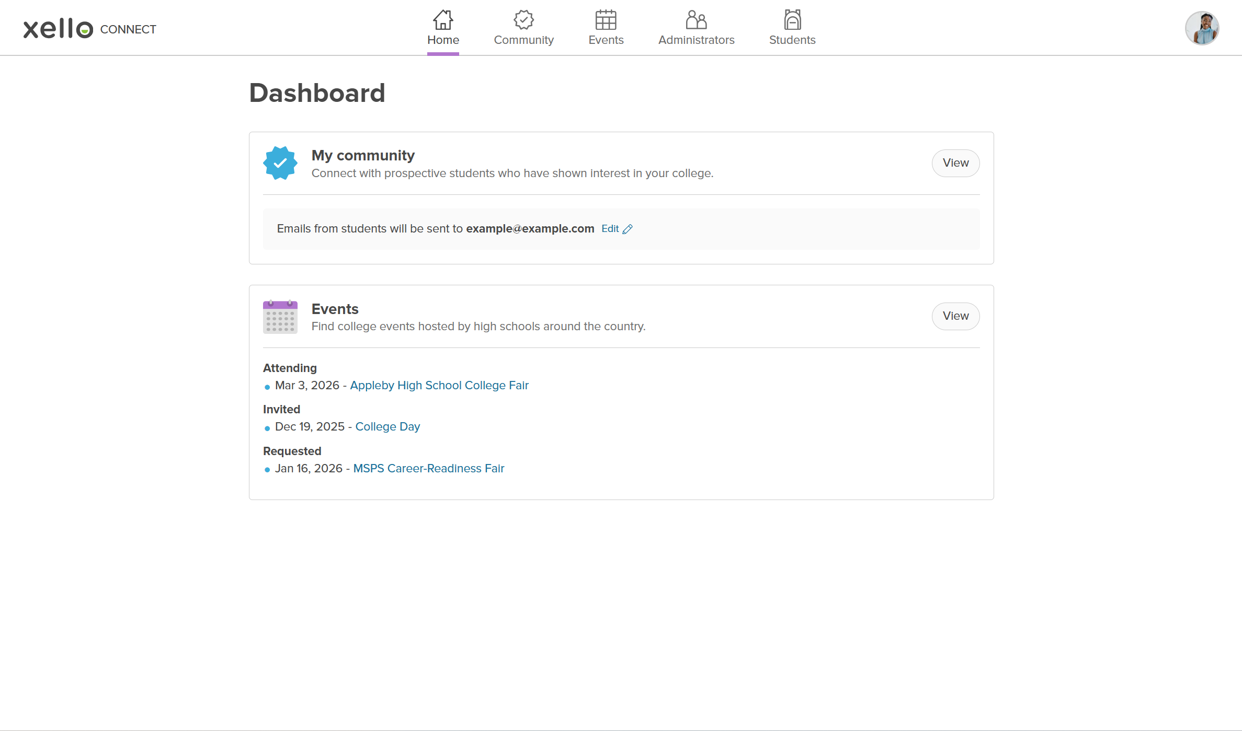View your My community details
Screen dimensions: 1242x731
955,163
